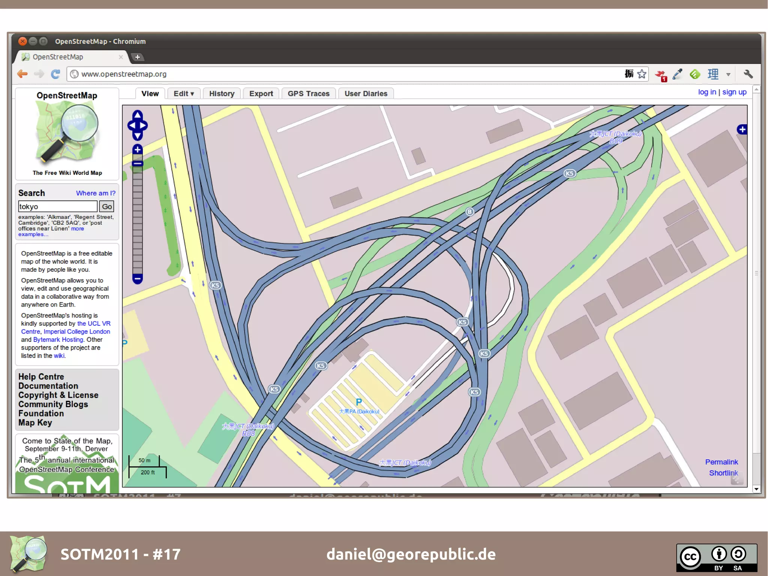Pan the map down with arrow control

point(138,136)
